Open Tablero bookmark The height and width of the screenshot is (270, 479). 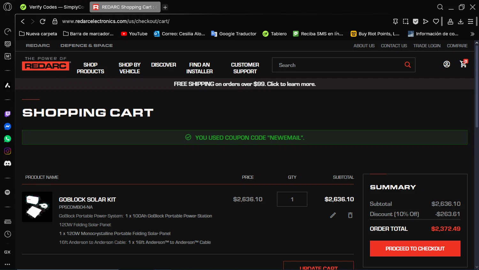pyautogui.click(x=275, y=34)
